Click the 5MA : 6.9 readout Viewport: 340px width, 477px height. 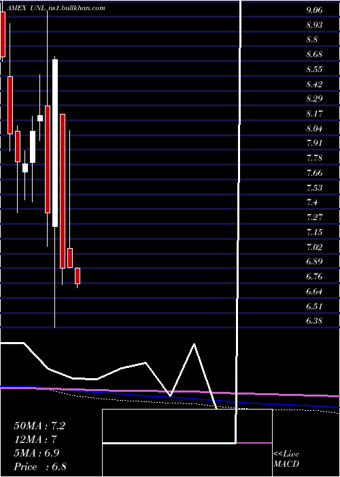pyautogui.click(x=36, y=453)
